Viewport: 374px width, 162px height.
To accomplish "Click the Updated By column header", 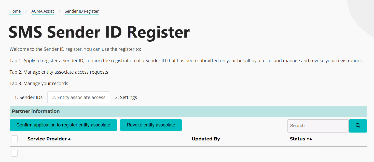I will 206,139.
